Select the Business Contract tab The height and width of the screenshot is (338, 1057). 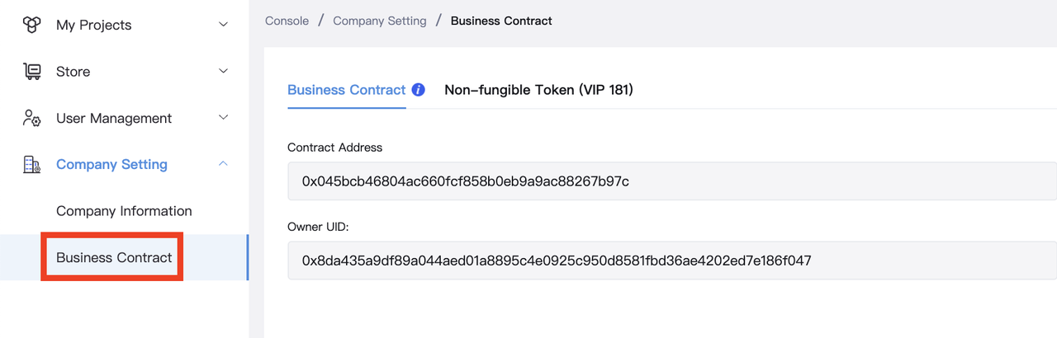(x=347, y=90)
